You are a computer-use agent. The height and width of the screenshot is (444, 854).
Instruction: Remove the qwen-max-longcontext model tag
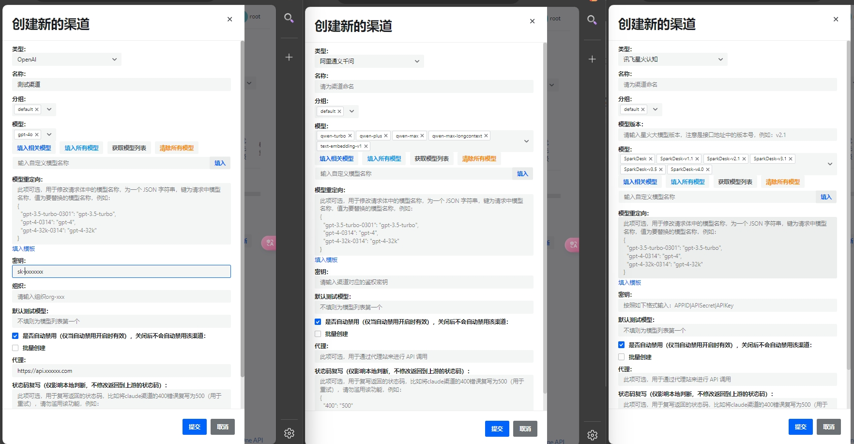coord(486,136)
